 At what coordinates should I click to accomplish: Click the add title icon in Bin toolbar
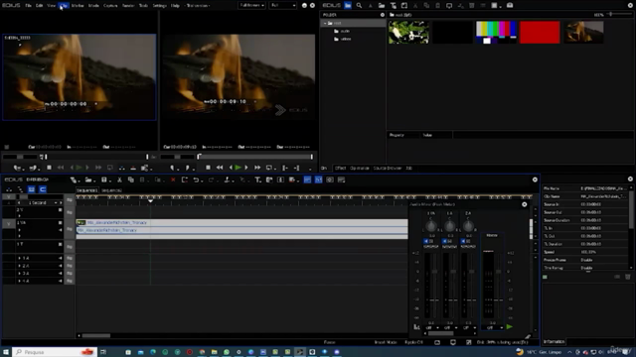[394, 6]
